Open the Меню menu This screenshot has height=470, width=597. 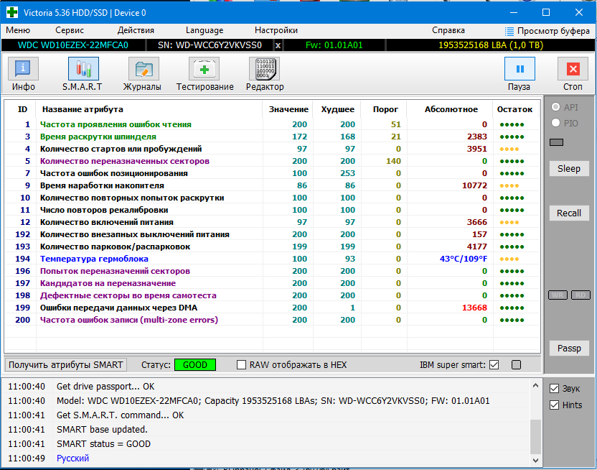point(18,30)
